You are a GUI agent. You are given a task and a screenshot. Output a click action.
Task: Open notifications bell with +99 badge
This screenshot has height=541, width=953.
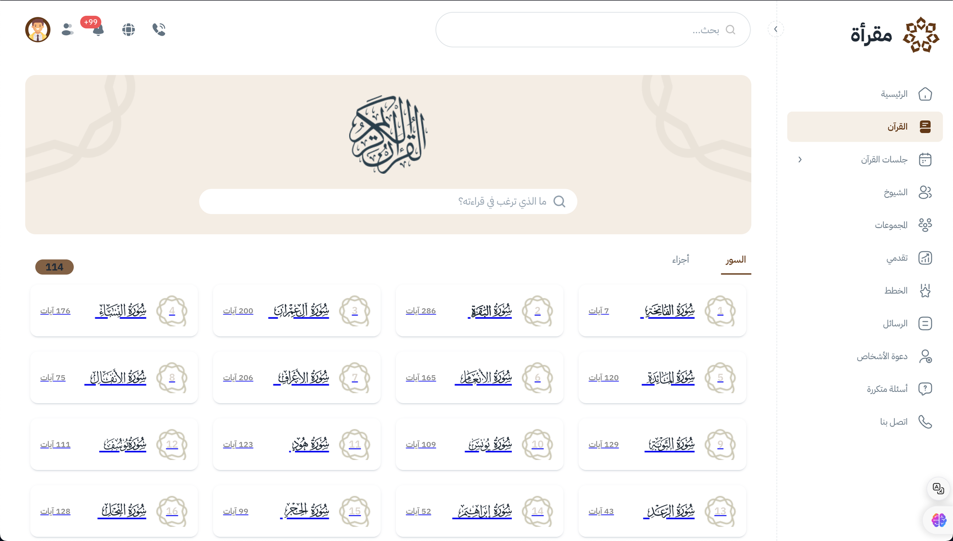click(98, 30)
